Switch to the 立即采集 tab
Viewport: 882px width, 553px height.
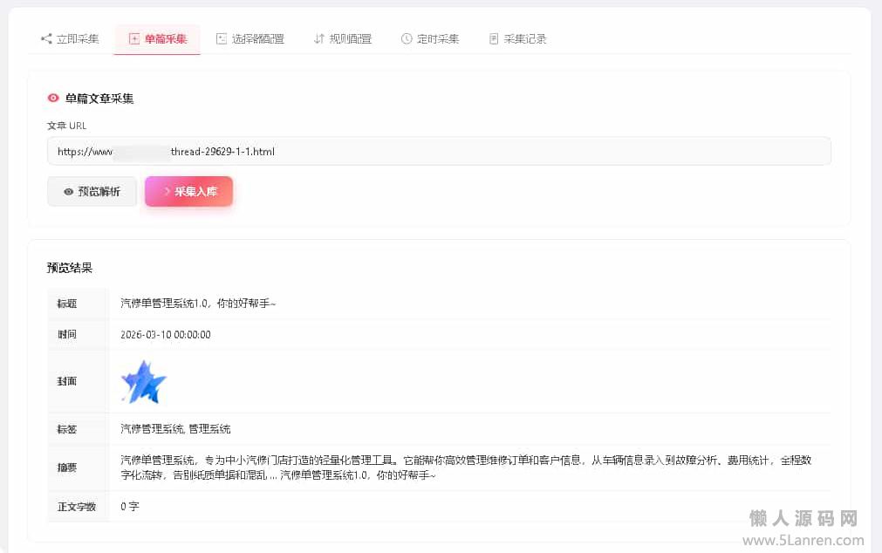pyautogui.click(x=77, y=39)
